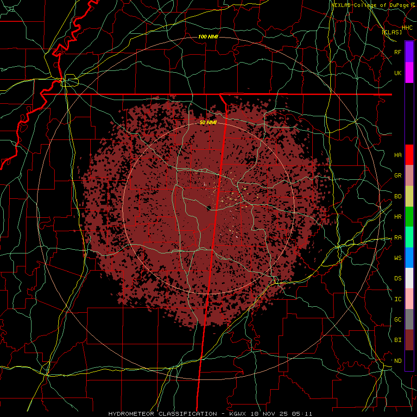
Task: Select the IC light pink legend swatch
Action: (409, 299)
